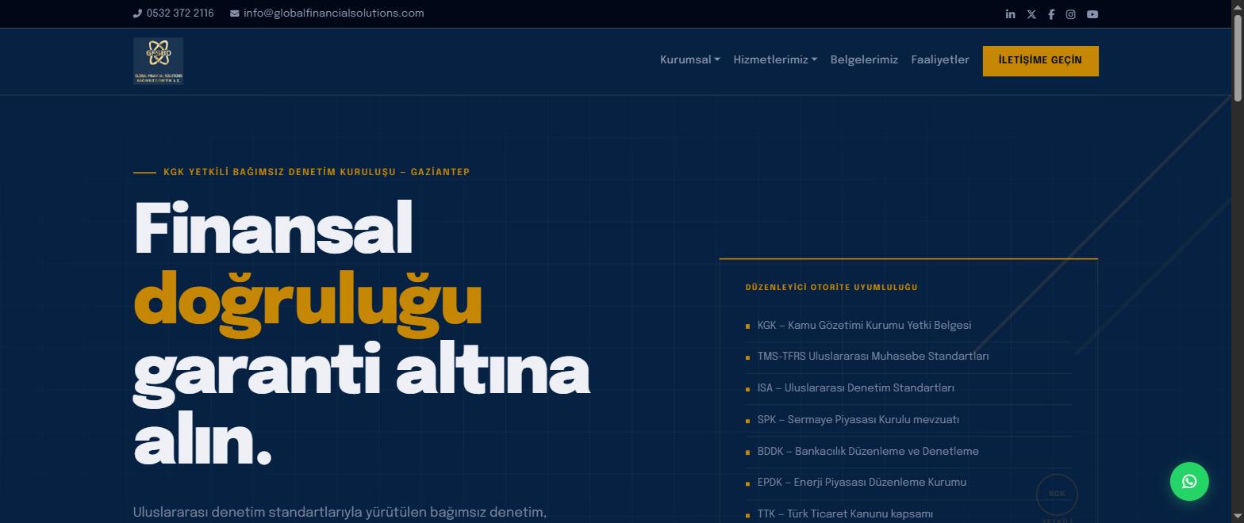The image size is (1244, 523).
Task: Open the X (Twitter) icon
Action: tap(1031, 14)
